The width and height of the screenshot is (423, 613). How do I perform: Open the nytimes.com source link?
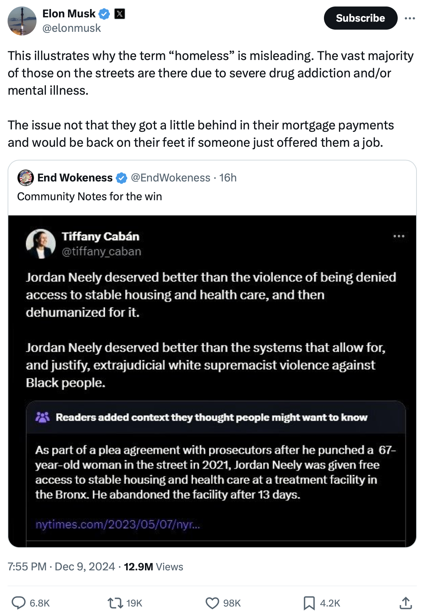(x=117, y=524)
